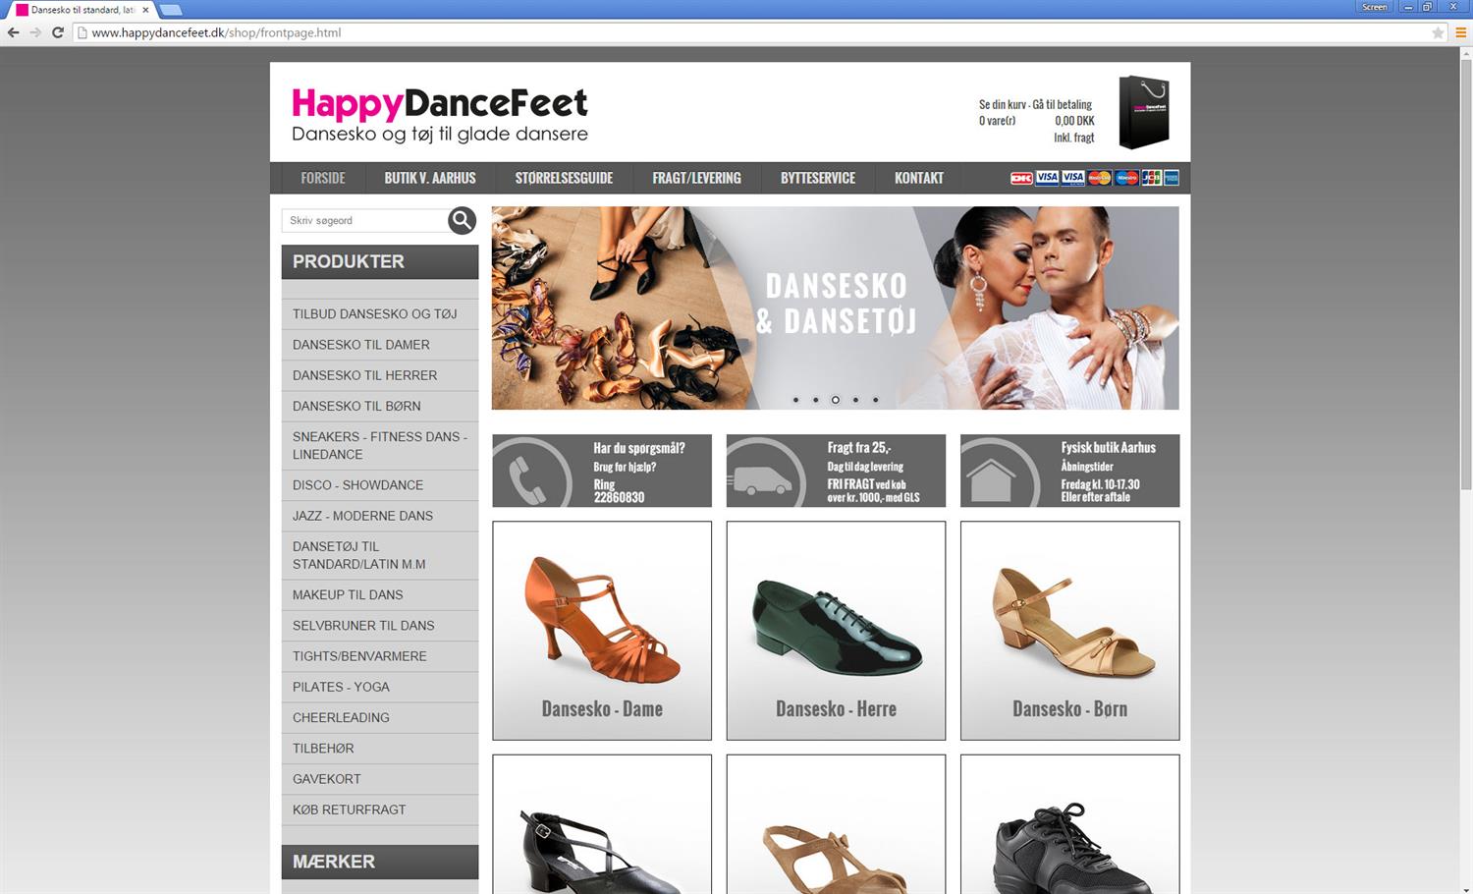Select the first carousel slide dot
Image resolution: width=1473 pixels, height=894 pixels.
[795, 400]
